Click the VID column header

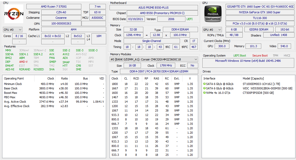point(101,78)
